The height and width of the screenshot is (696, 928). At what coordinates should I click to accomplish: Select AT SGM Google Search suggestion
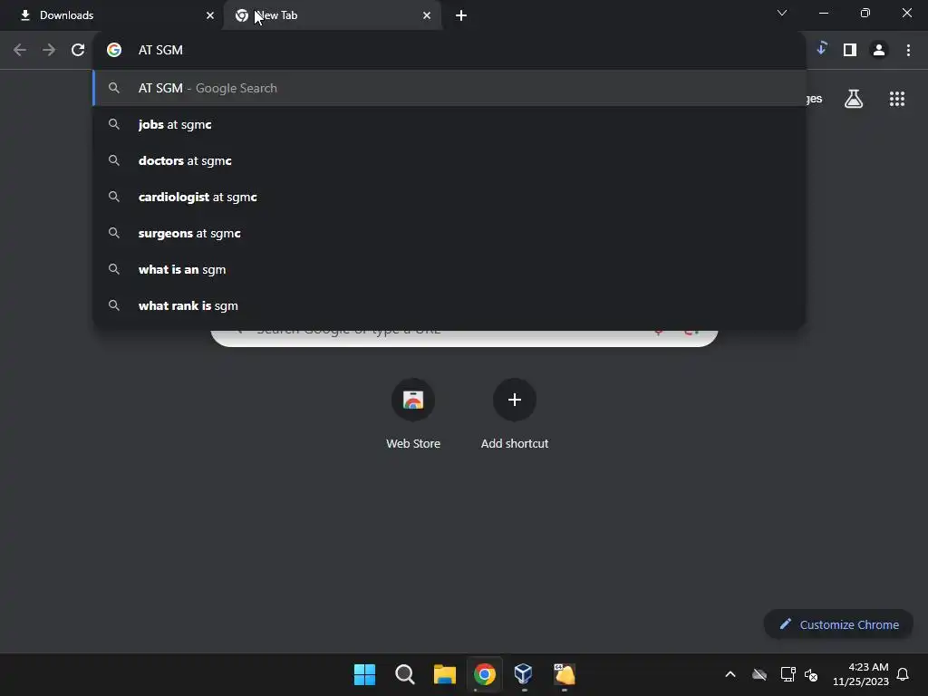(x=449, y=88)
